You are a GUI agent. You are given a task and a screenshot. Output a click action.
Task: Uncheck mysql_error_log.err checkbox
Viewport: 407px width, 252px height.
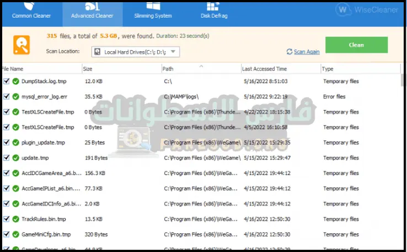pos(6,97)
